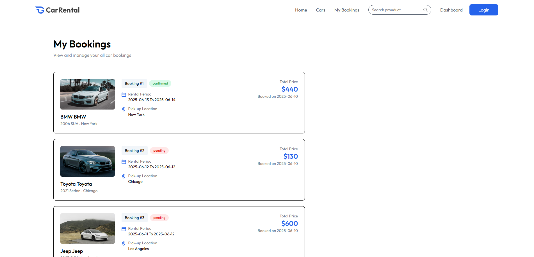Click the Login button
The height and width of the screenshot is (257, 534).
pos(483,10)
